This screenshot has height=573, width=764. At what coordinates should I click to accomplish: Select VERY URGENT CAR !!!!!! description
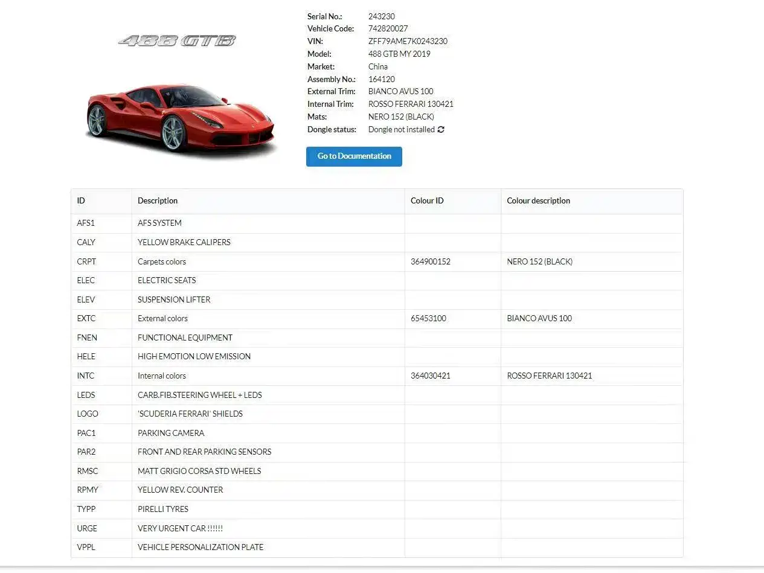[x=180, y=529]
